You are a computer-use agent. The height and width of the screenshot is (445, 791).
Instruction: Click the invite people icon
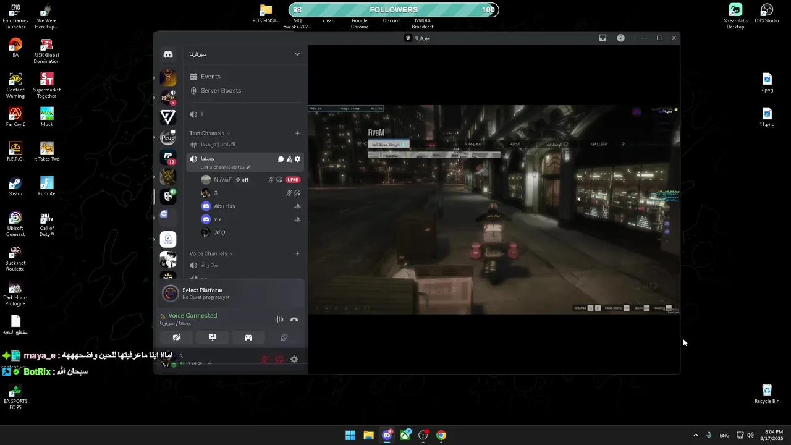click(289, 159)
